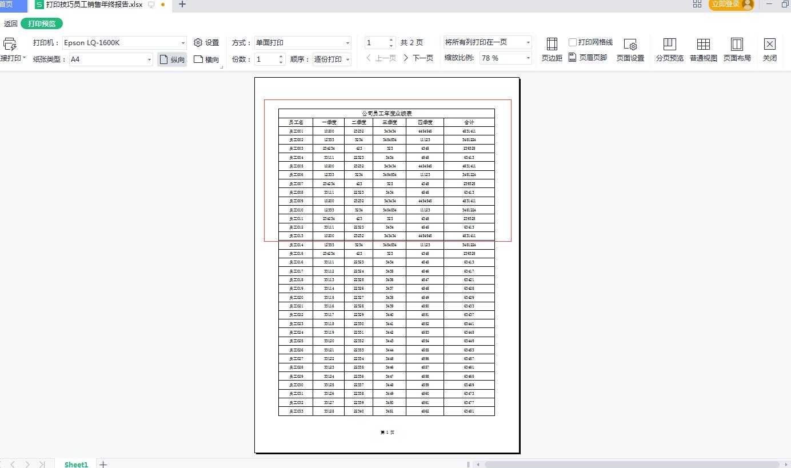Click the 返回 back button
Image resolution: width=791 pixels, height=468 pixels.
10,24
